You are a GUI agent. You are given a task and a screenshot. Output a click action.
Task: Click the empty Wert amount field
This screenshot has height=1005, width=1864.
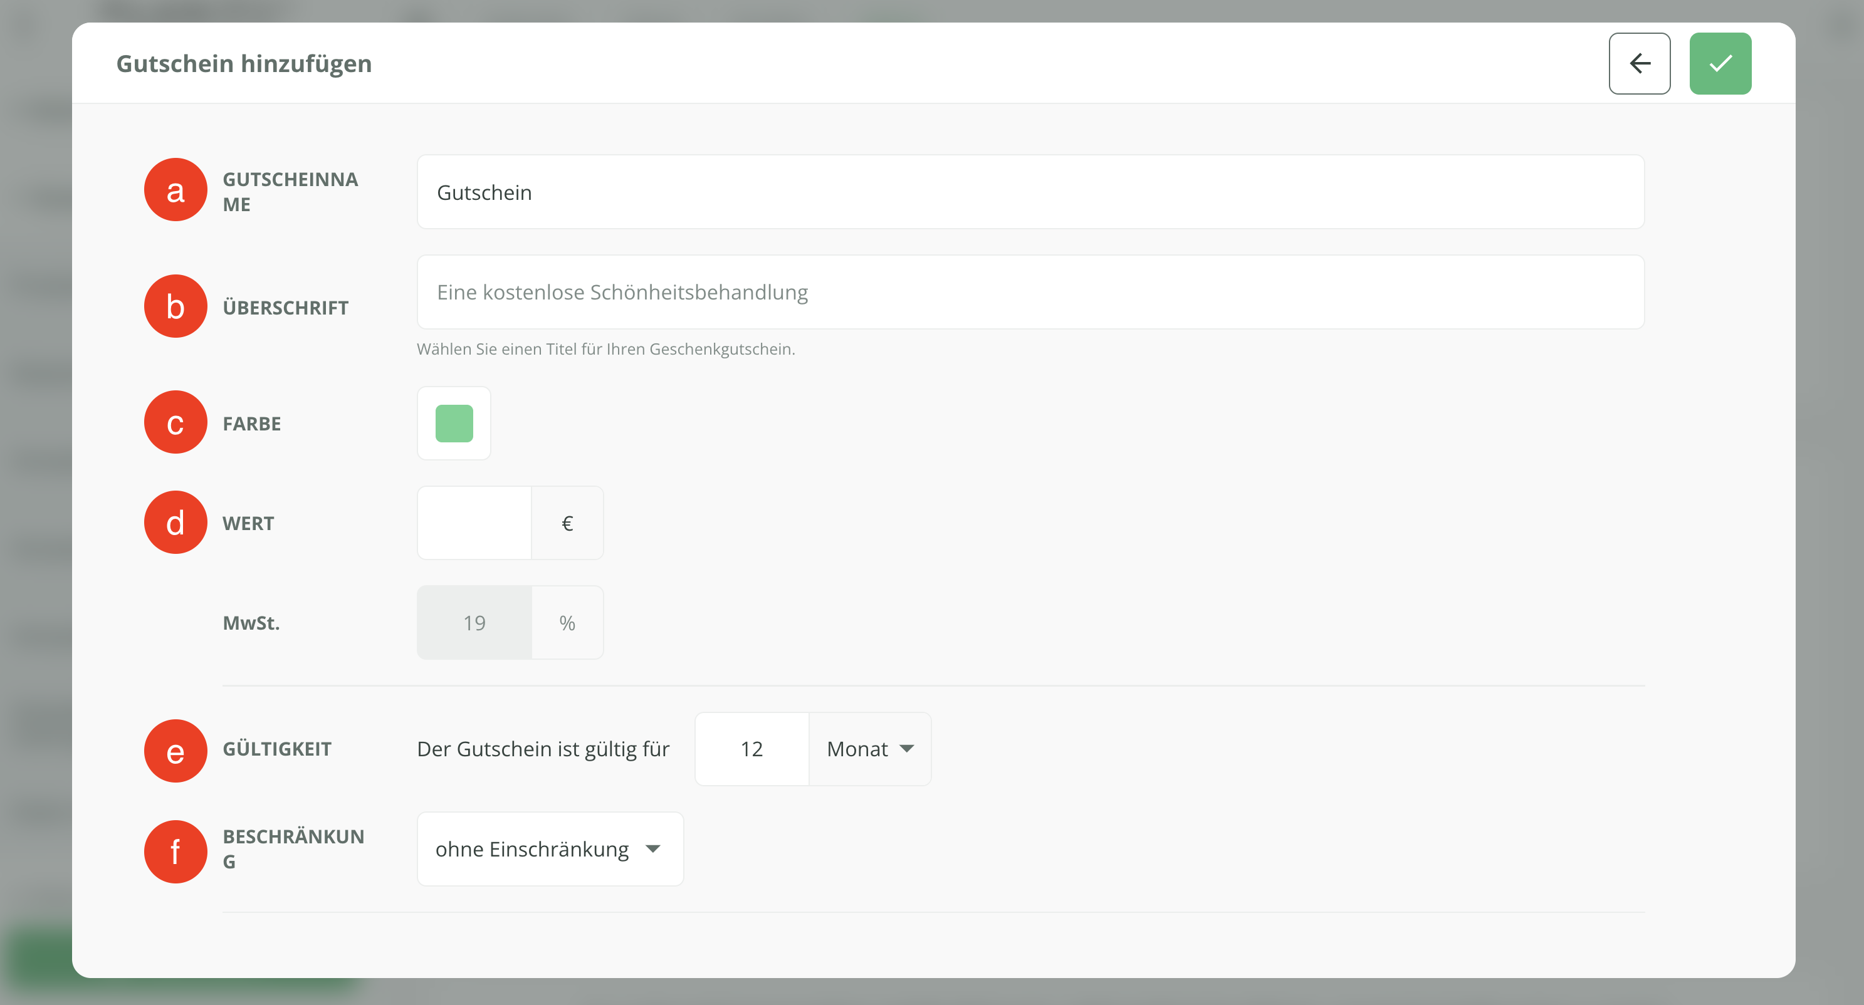click(474, 523)
